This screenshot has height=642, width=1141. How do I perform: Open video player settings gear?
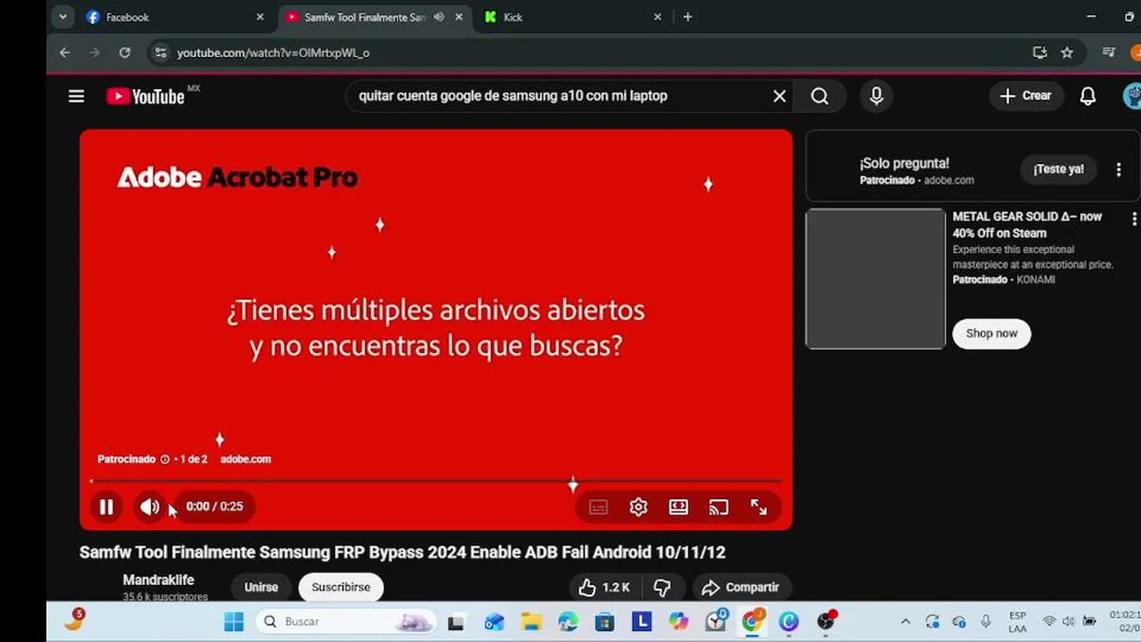(x=638, y=507)
